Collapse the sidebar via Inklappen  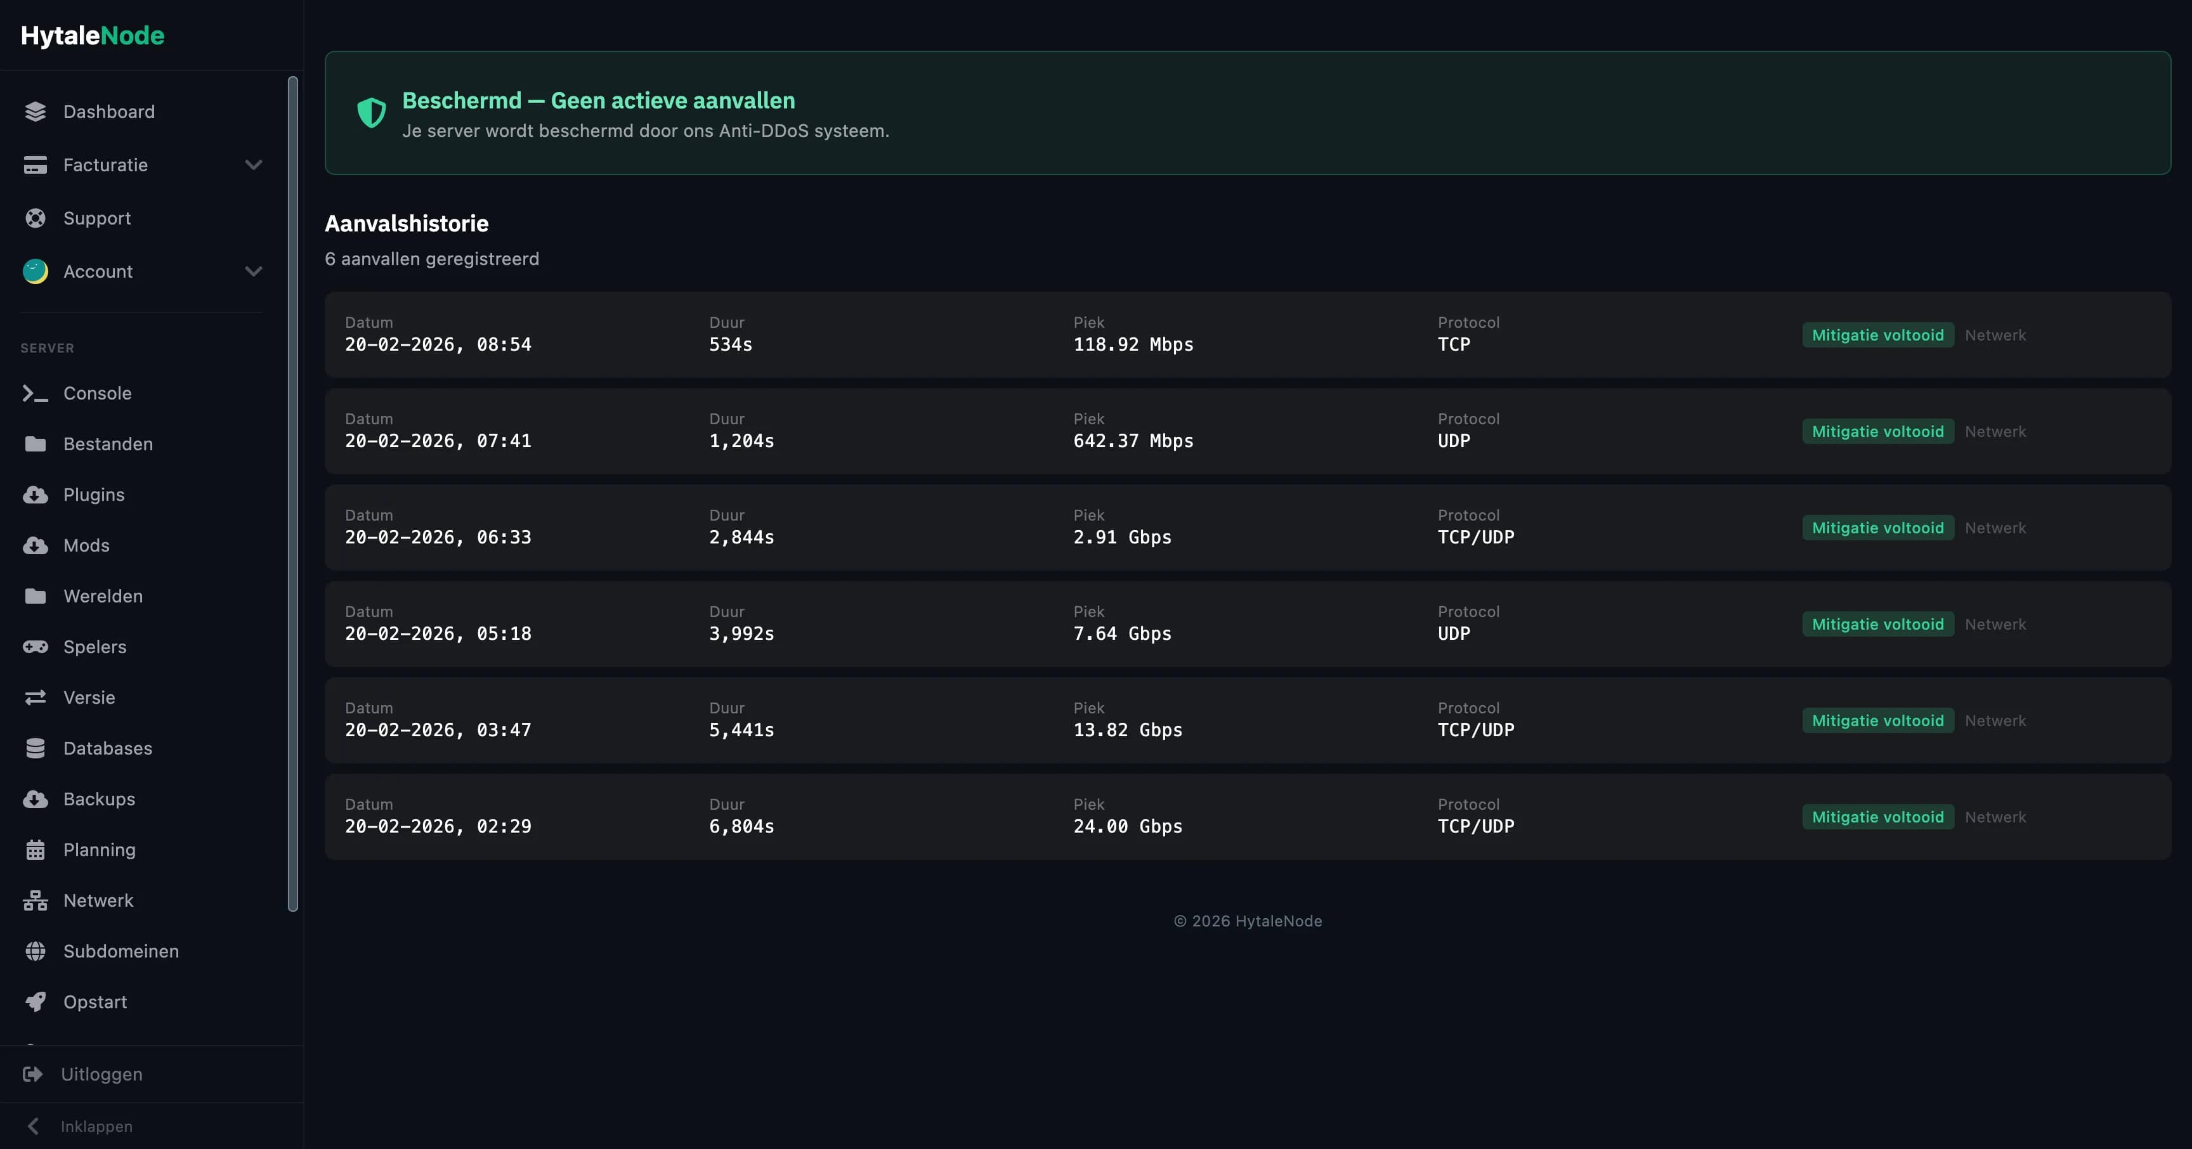(95, 1125)
